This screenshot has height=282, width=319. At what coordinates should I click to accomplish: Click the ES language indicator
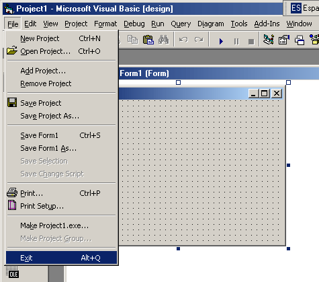[296, 8]
